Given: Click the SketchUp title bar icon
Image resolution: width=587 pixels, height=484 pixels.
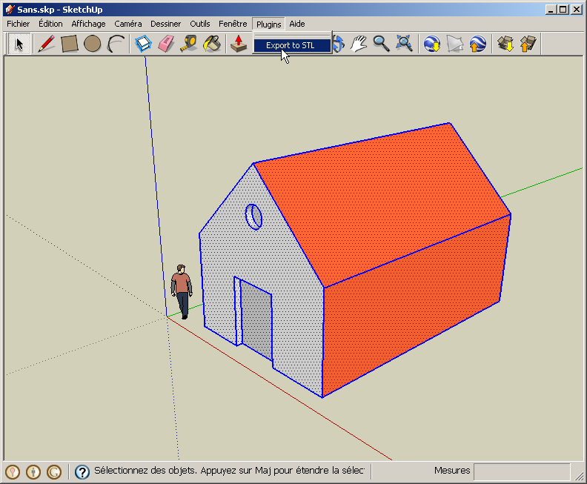Looking at the screenshot, I should [10, 10].
